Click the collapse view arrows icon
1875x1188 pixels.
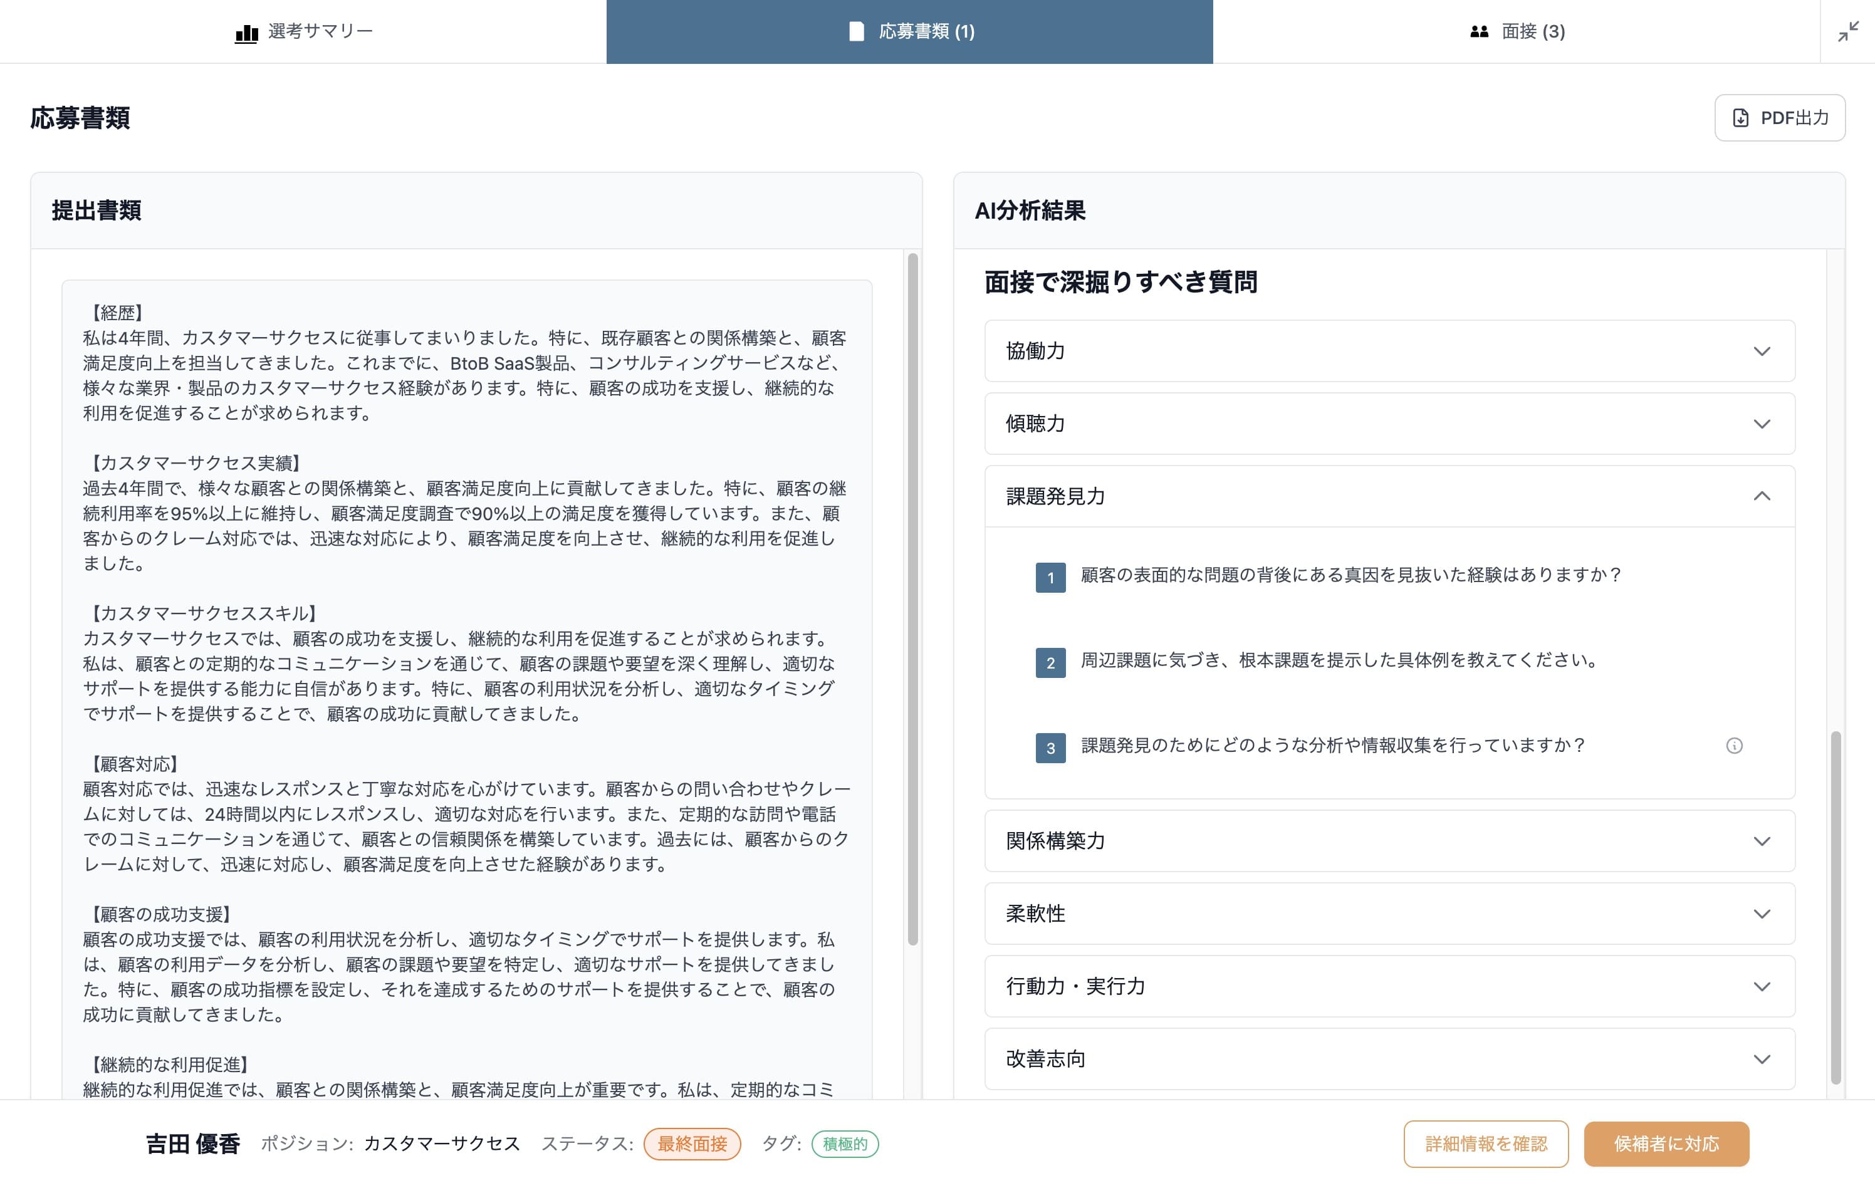point(1848,32)
